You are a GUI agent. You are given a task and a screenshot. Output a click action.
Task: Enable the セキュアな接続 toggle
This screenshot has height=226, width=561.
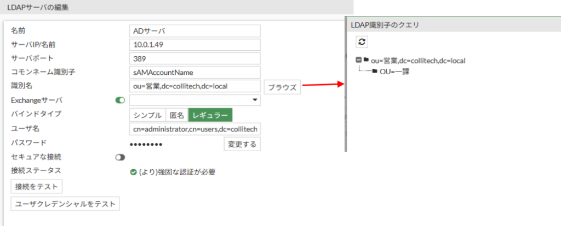tap(121, 157)
